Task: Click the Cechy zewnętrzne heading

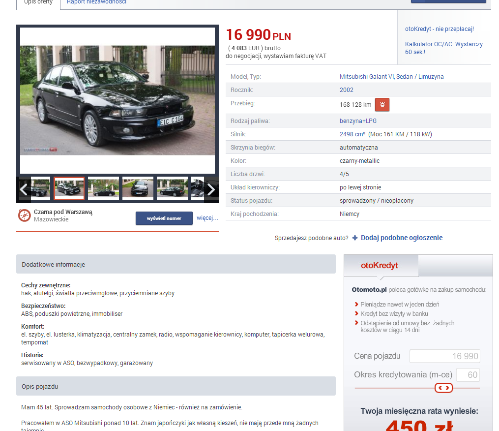Action: [x=46, y=285]
